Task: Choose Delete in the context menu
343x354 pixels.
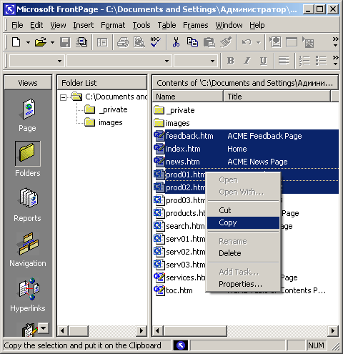Action: 243,253
